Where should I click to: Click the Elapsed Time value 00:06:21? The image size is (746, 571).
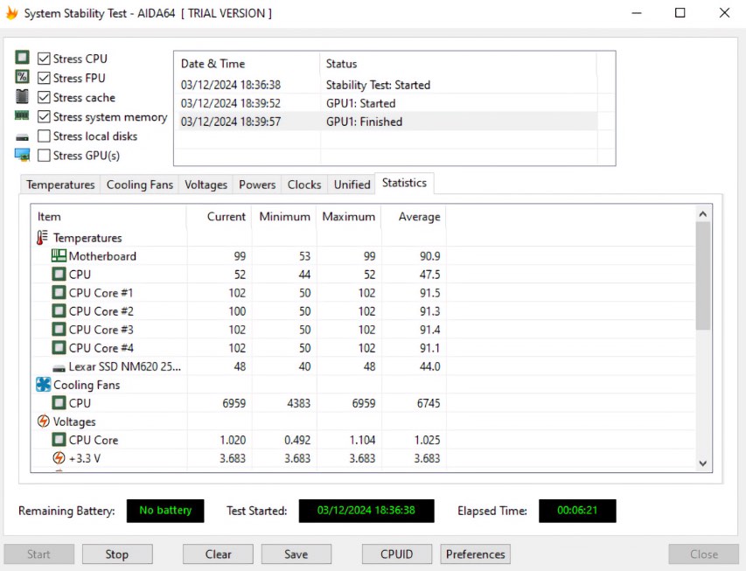click(577, 511)
